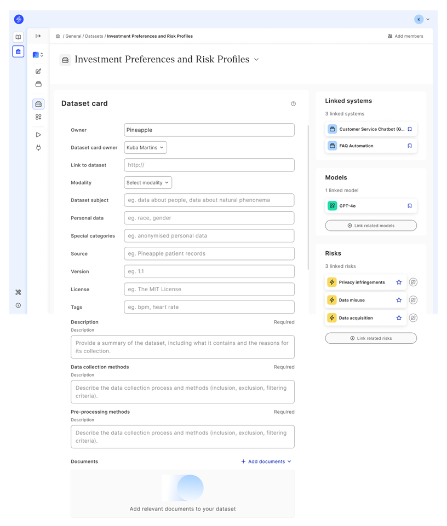
Task: Expand the Add documents dropdown
Action: [x=266, y=461]
